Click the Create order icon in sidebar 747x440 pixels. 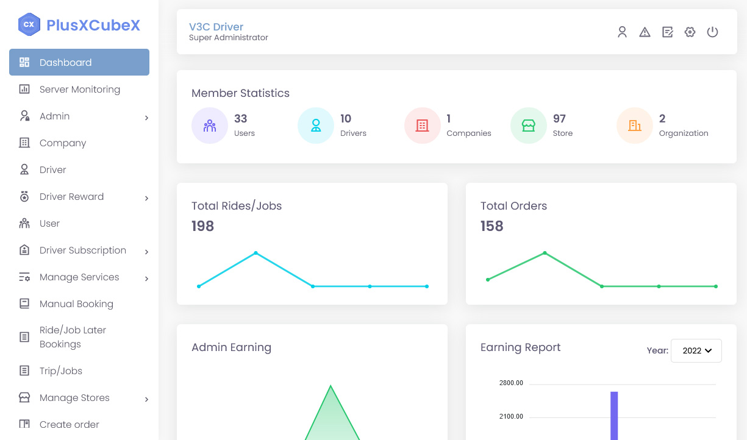point(24,424)
